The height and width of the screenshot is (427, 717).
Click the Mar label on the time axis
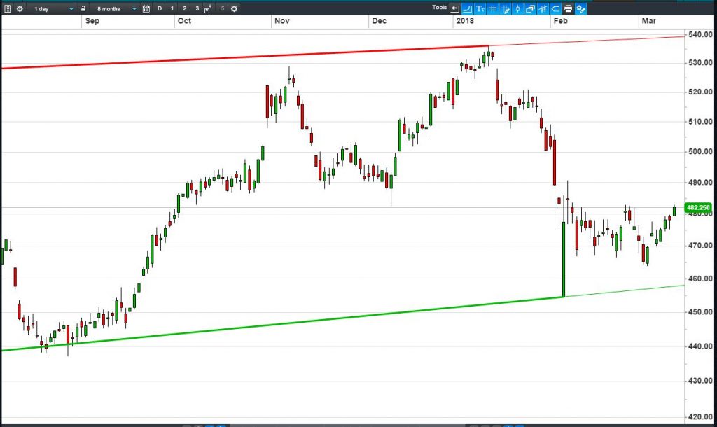point(649,20)
